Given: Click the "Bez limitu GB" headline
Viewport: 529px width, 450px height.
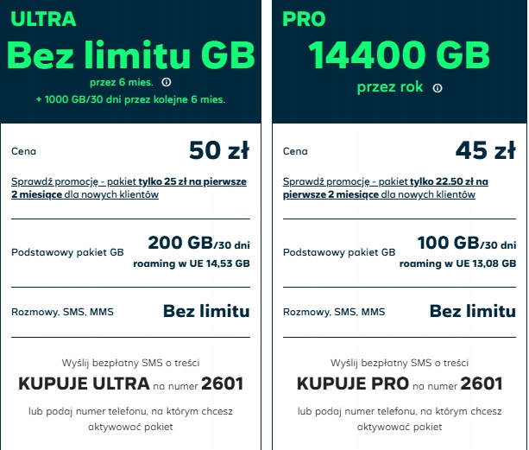Looking at the screenshot, I should coord(131,55).
